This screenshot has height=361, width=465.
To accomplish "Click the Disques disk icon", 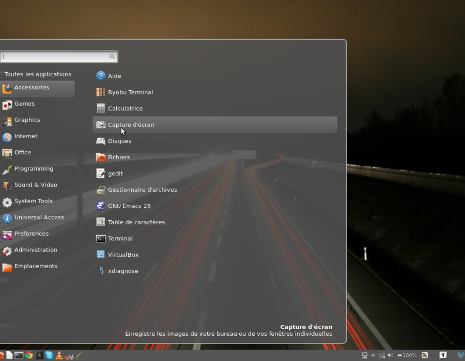I will click(x=101, y=141).
